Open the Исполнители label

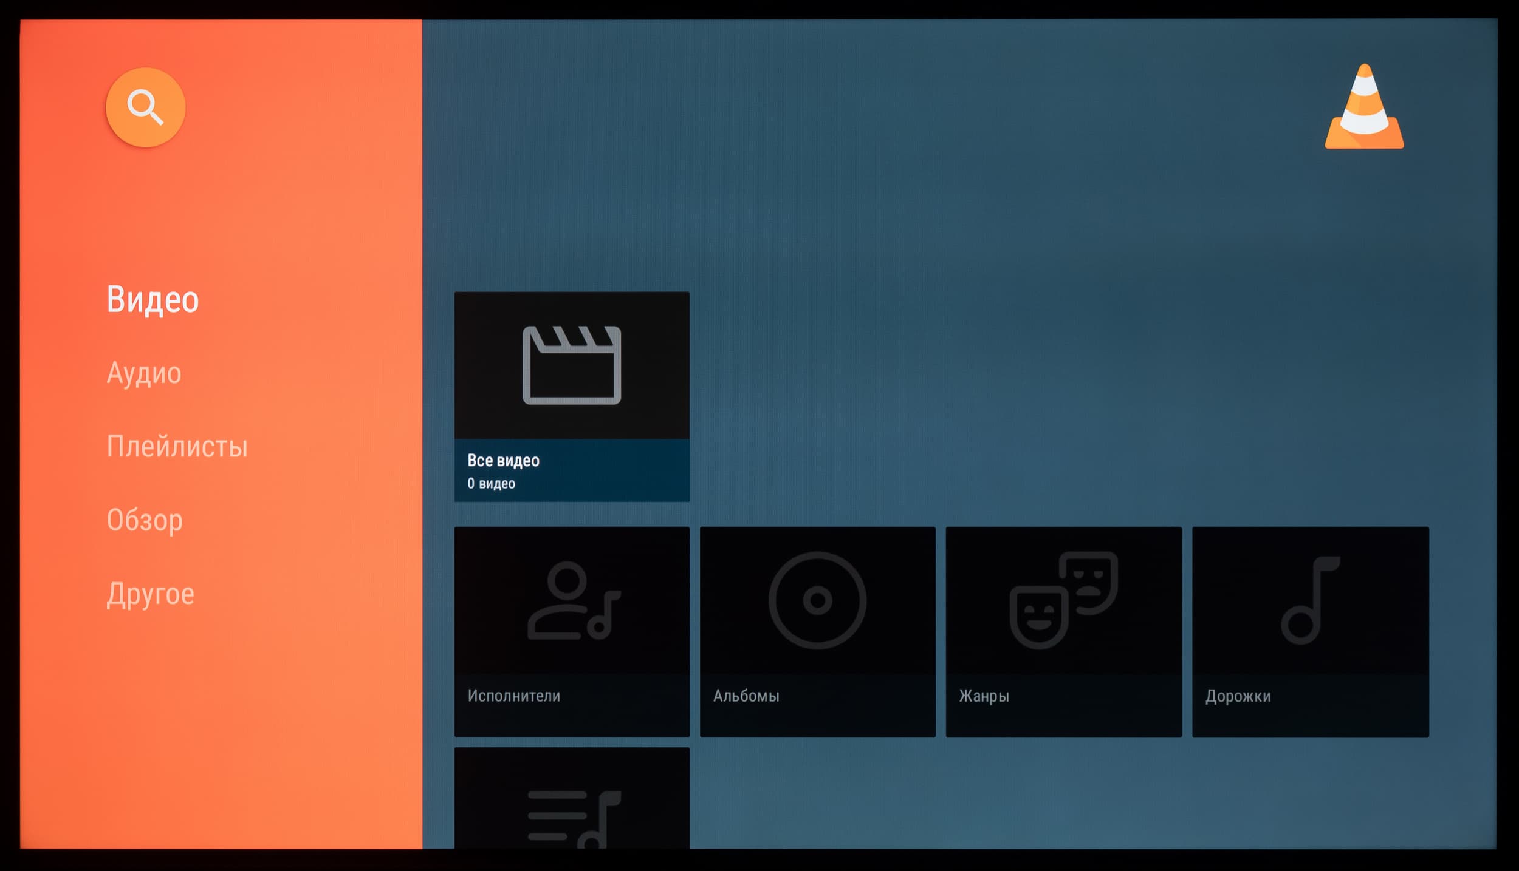pyautogui.click(x=513, y=696)
